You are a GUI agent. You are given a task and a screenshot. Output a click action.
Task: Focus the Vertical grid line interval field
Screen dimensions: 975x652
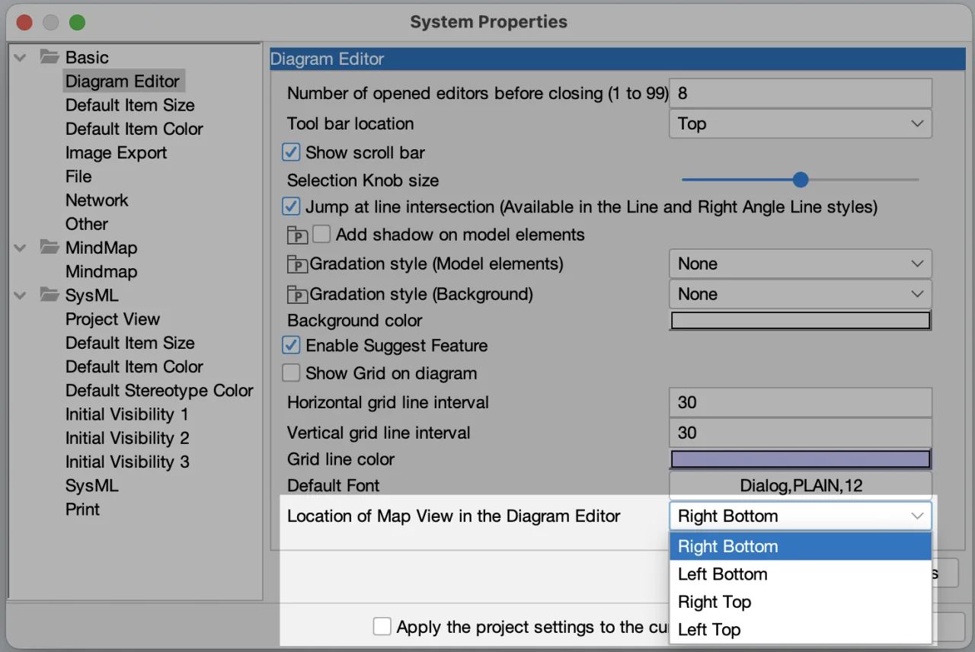click(801, 433)
